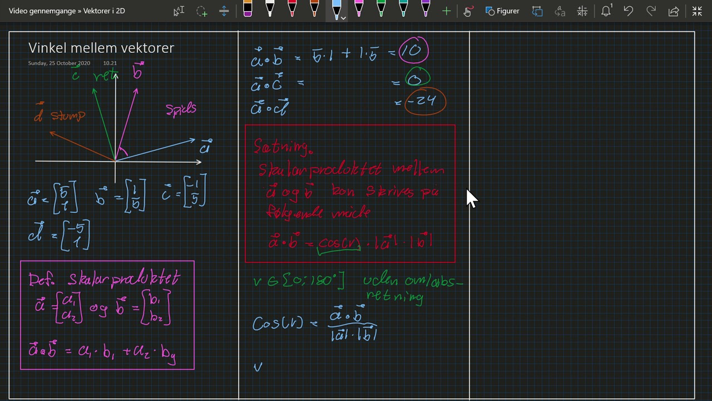Undo the last action
712x401 pixels.
(x=628, y=11)
